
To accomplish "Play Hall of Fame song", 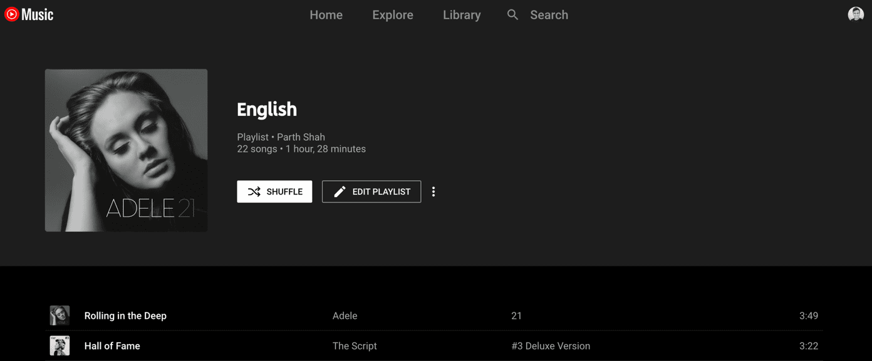I will (112, 346).
